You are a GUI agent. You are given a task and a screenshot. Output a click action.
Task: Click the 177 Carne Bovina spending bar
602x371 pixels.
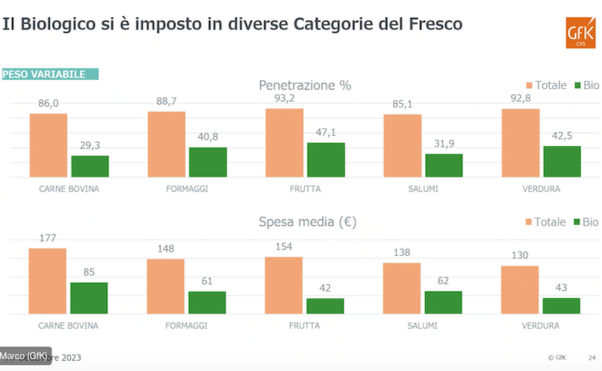(48, 280)
